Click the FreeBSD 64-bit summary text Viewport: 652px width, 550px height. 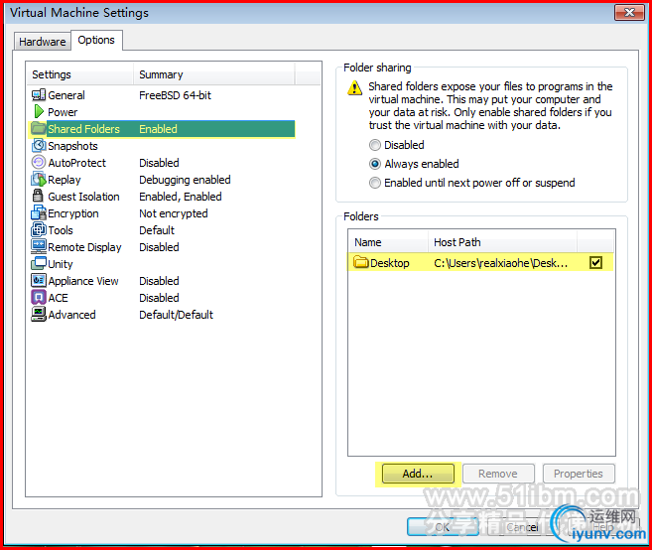pos(175,95)
